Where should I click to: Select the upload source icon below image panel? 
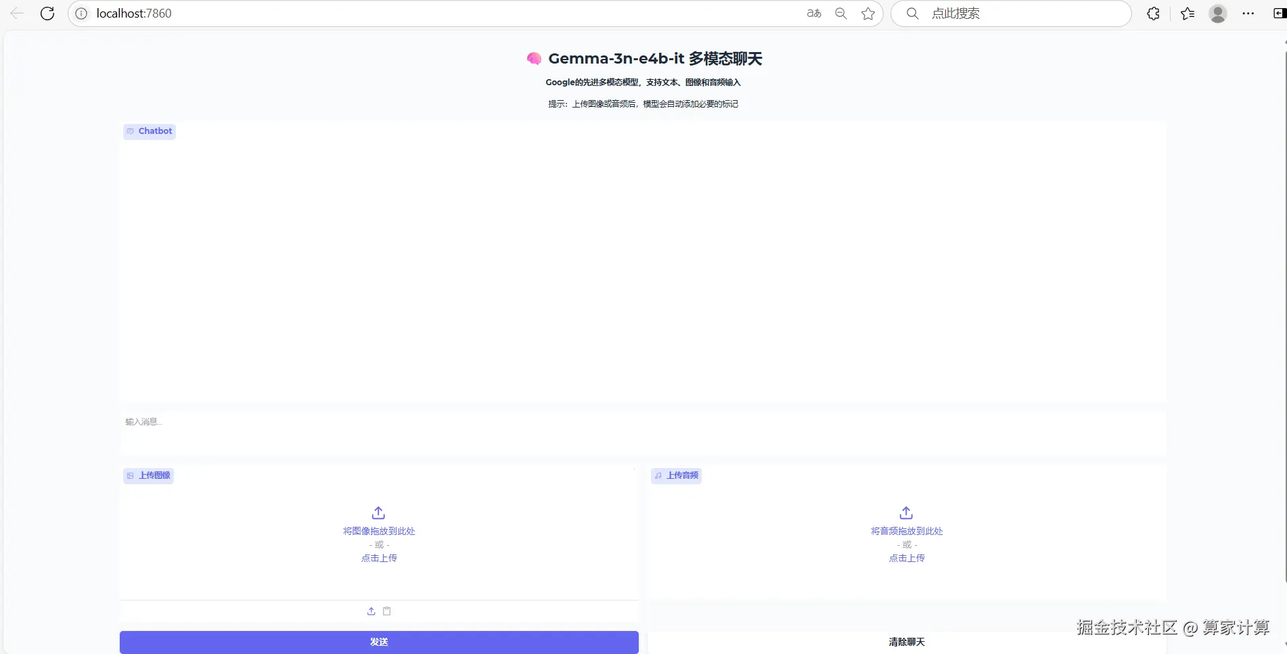click(371, 611)
